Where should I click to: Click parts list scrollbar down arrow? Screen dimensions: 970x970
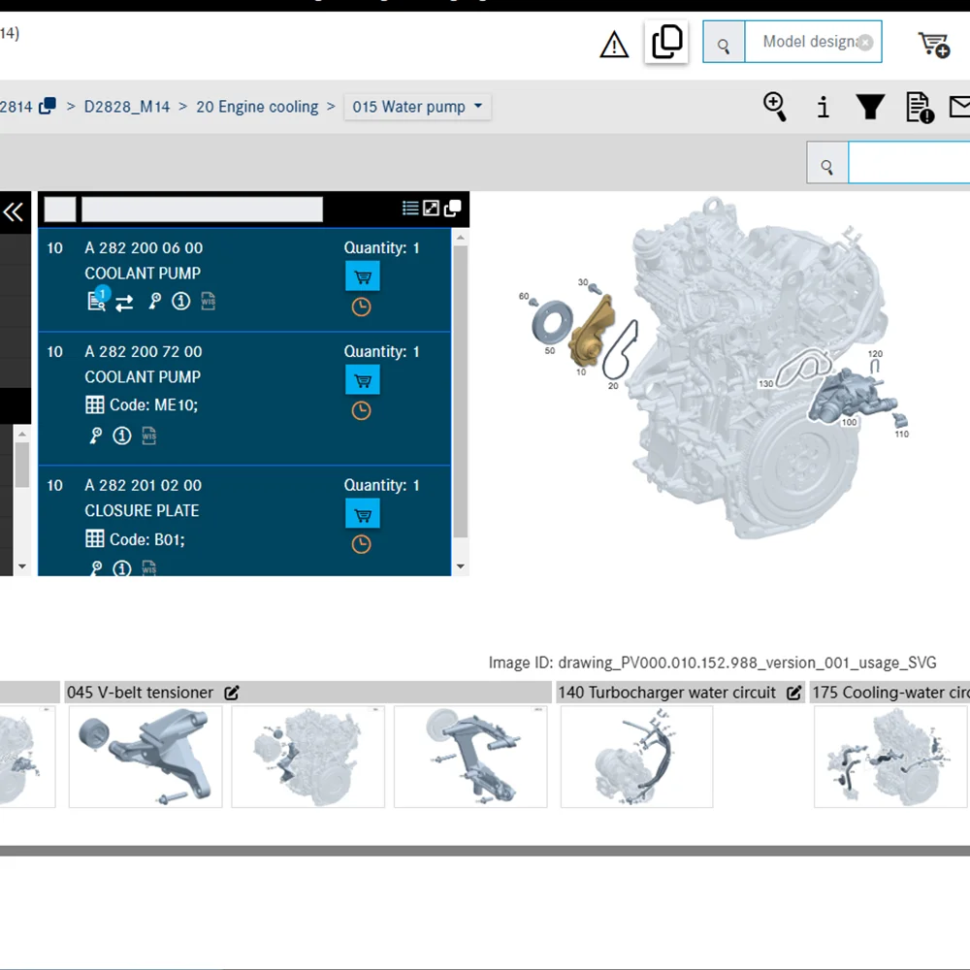point(460,566)
